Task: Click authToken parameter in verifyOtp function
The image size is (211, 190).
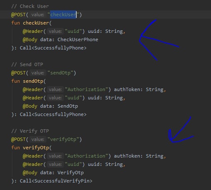Action: 127,156
